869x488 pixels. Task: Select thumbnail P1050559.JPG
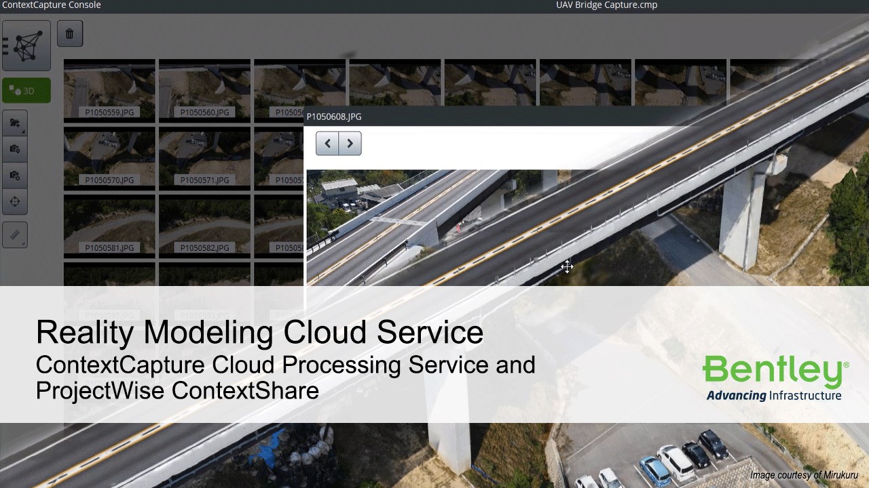click(x=109, y=91)
